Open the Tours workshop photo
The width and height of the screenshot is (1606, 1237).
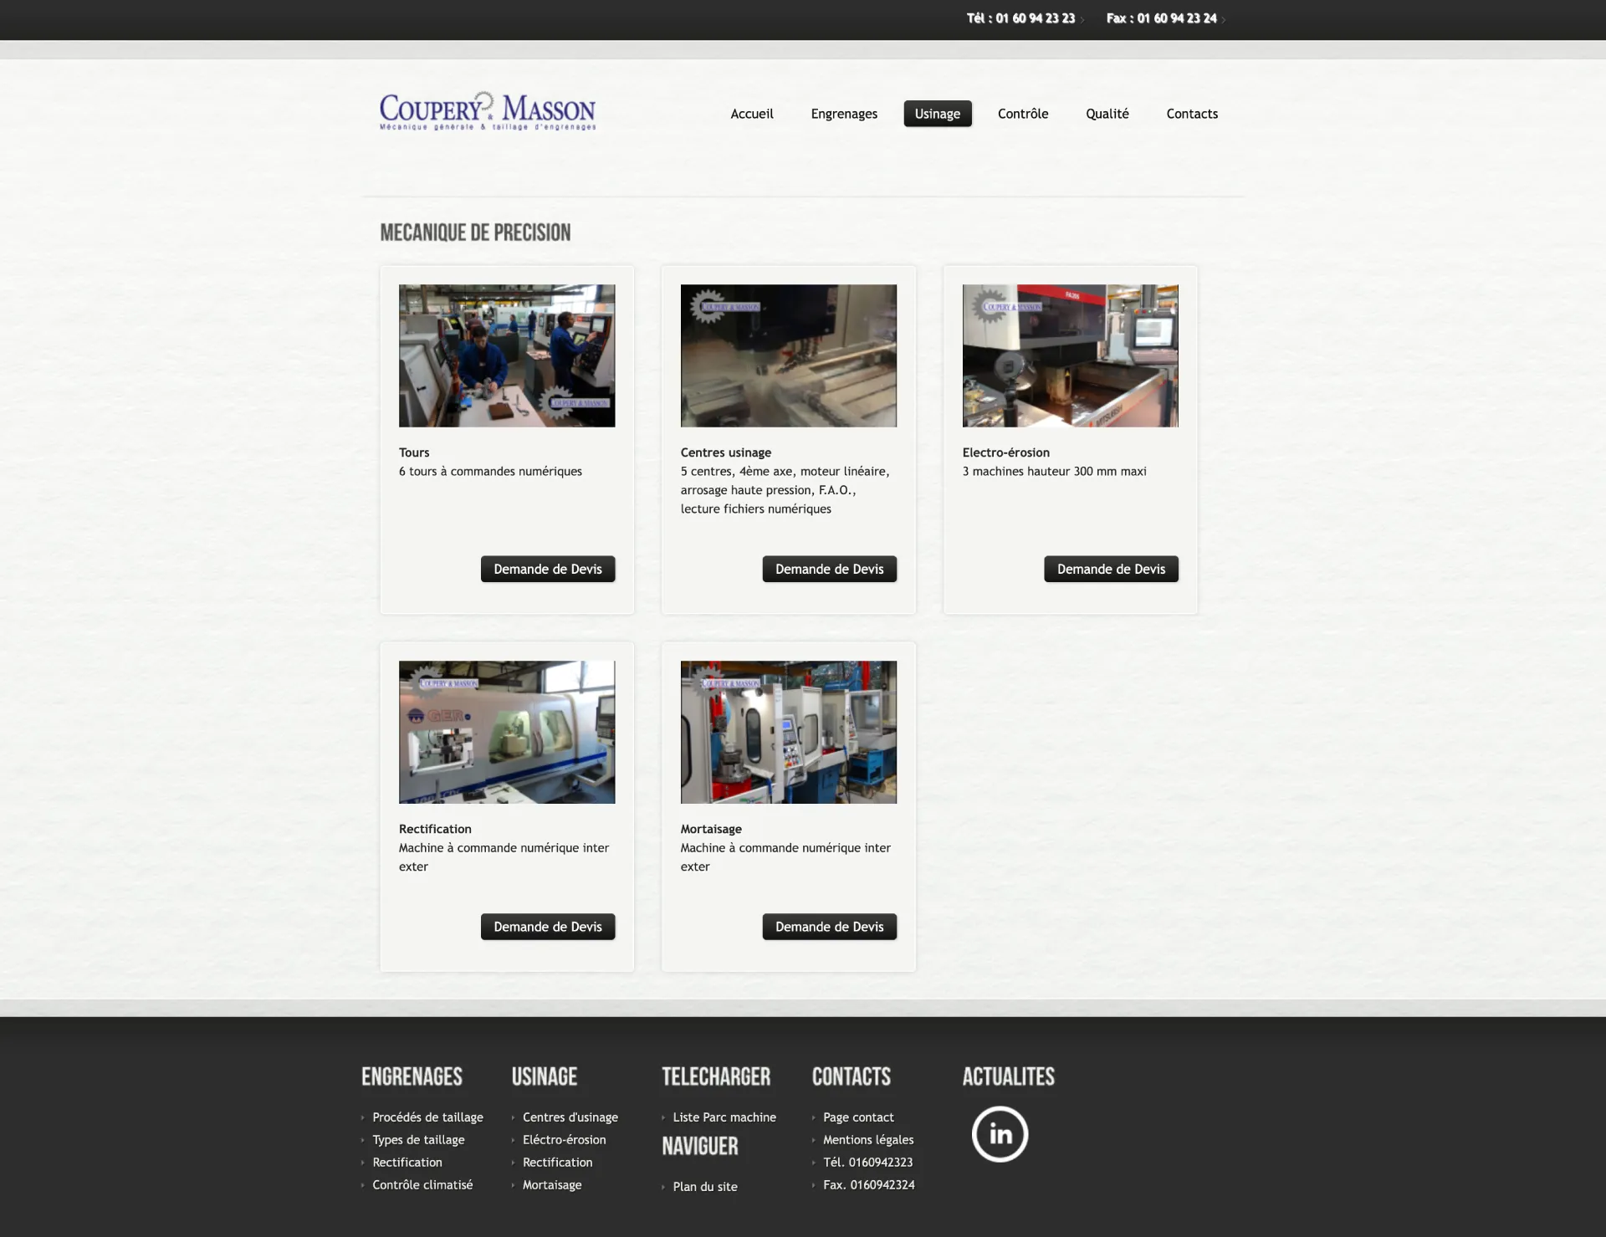507,355
